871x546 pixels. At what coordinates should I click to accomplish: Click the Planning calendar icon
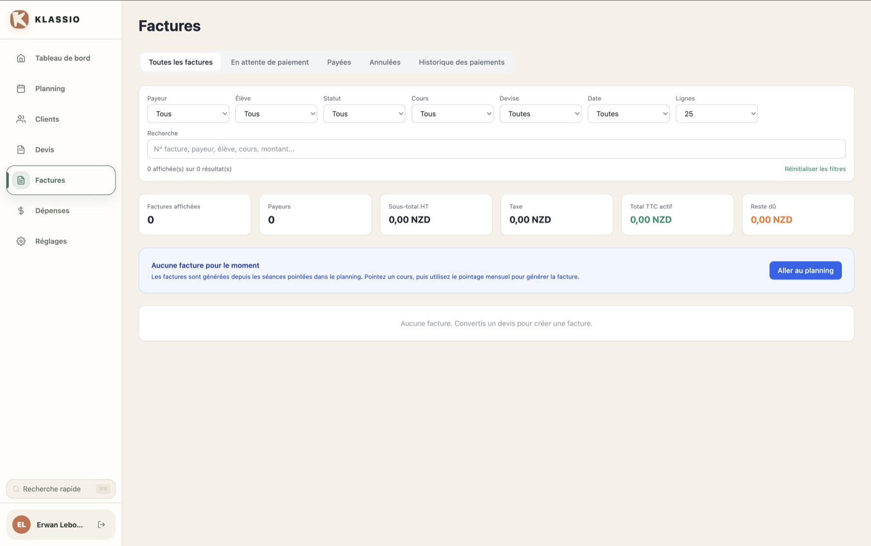(21, 89)
